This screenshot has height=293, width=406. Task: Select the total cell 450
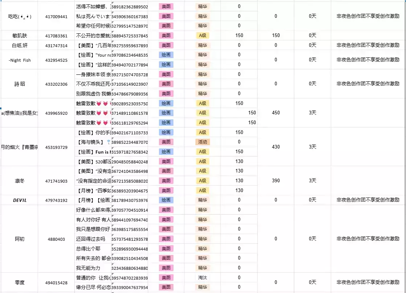[x=276, y=113]
